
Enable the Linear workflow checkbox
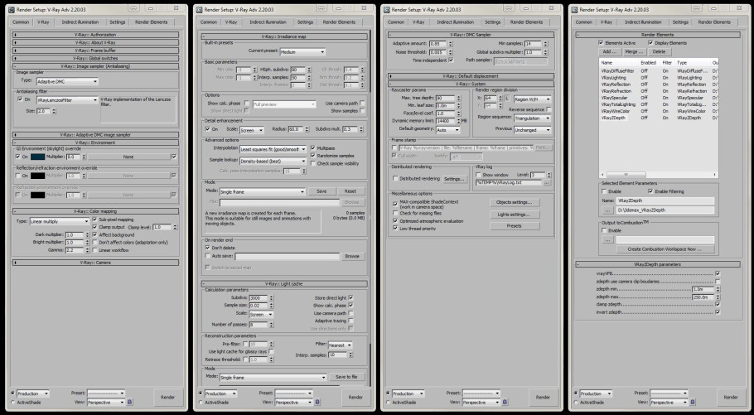point(94,250)
